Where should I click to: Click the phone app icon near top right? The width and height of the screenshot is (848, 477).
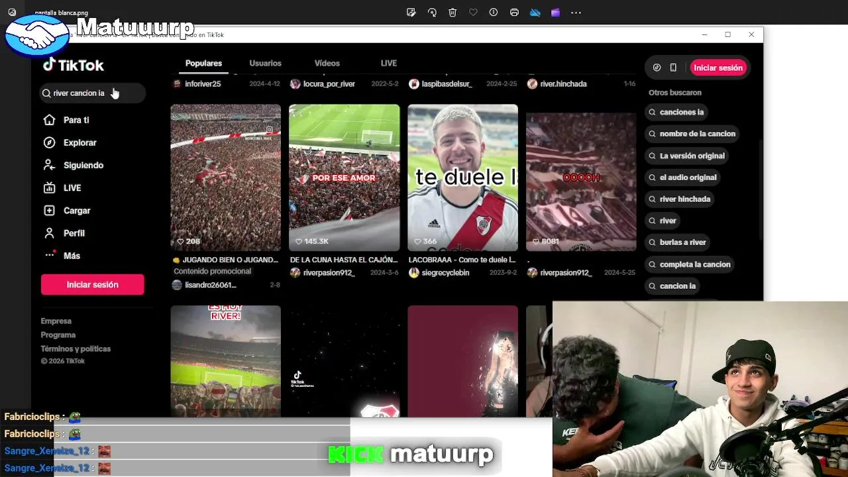(x=673, y=68)
